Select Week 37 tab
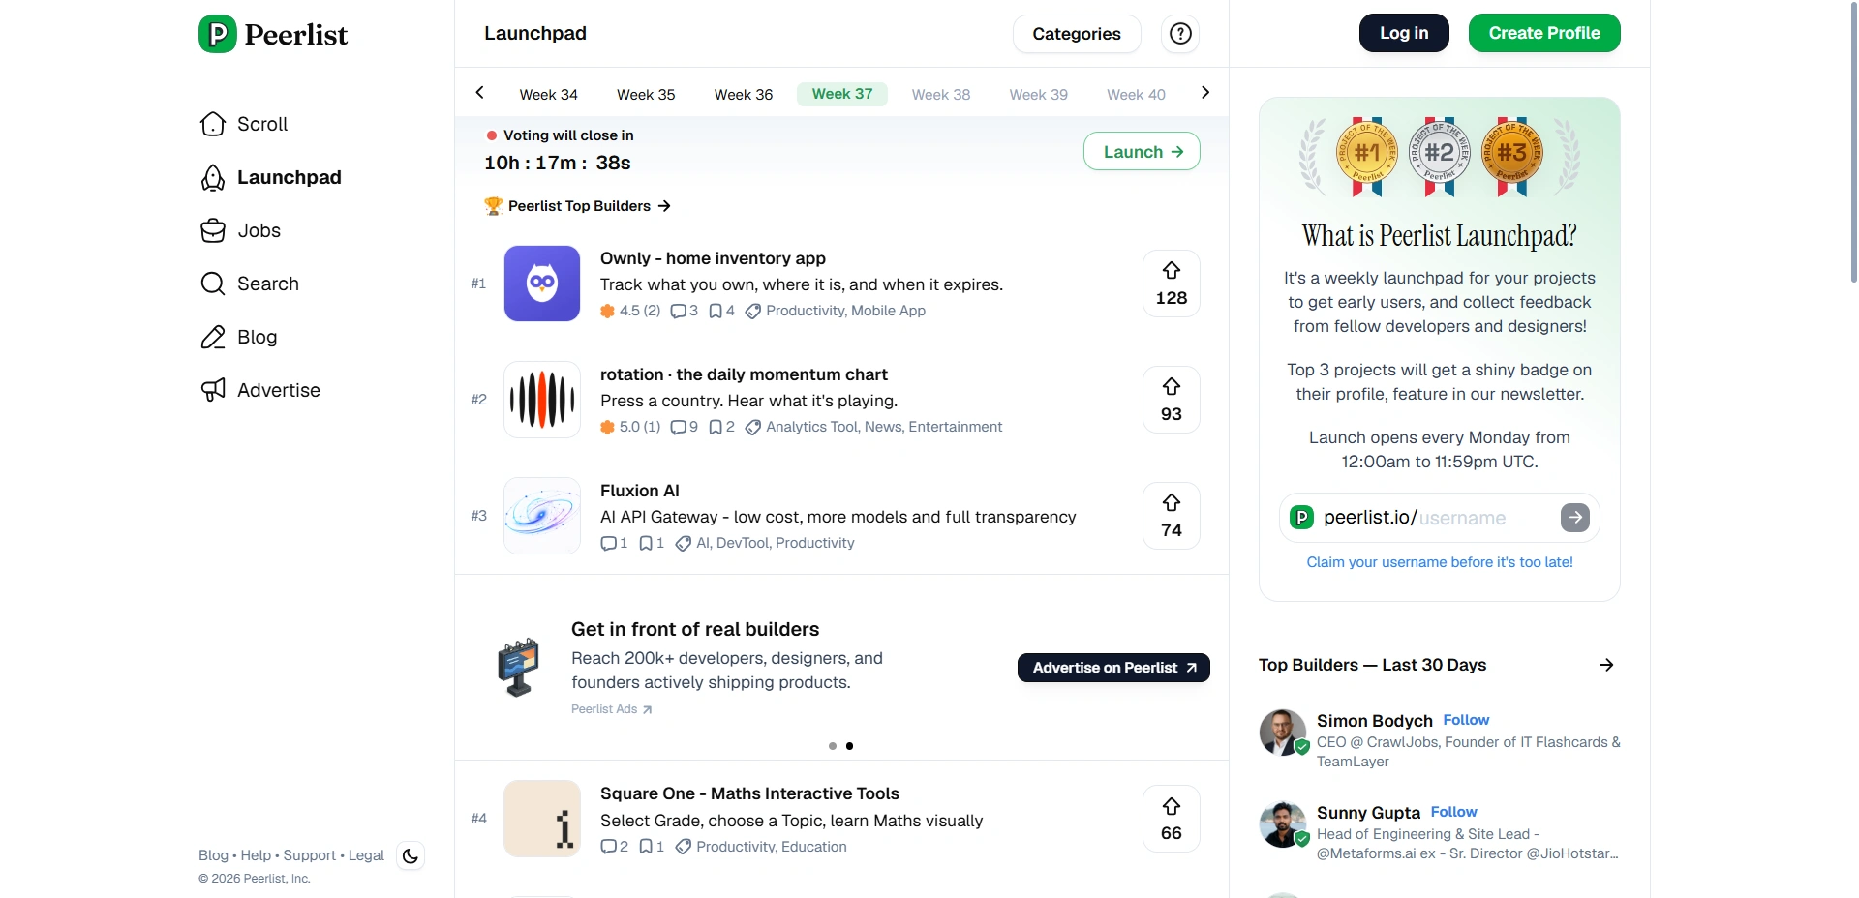The height and width of the screenshot is (898, 1859). (842, 94)
